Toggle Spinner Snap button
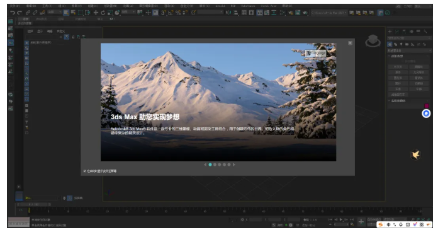Image resolution: width=438 pixels, height=237 pixels. click(x=185, y=13)
